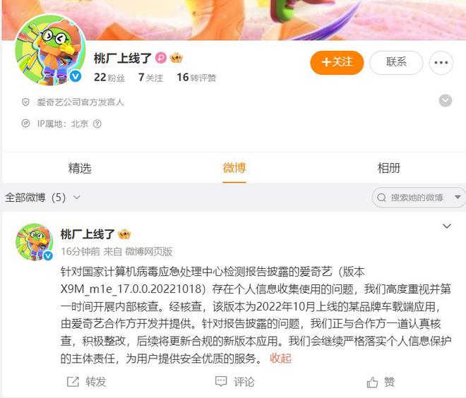The image size is (466, 398).
Task: Click the magnifier icon in weibo search box
Action: [x=381, y=198]
